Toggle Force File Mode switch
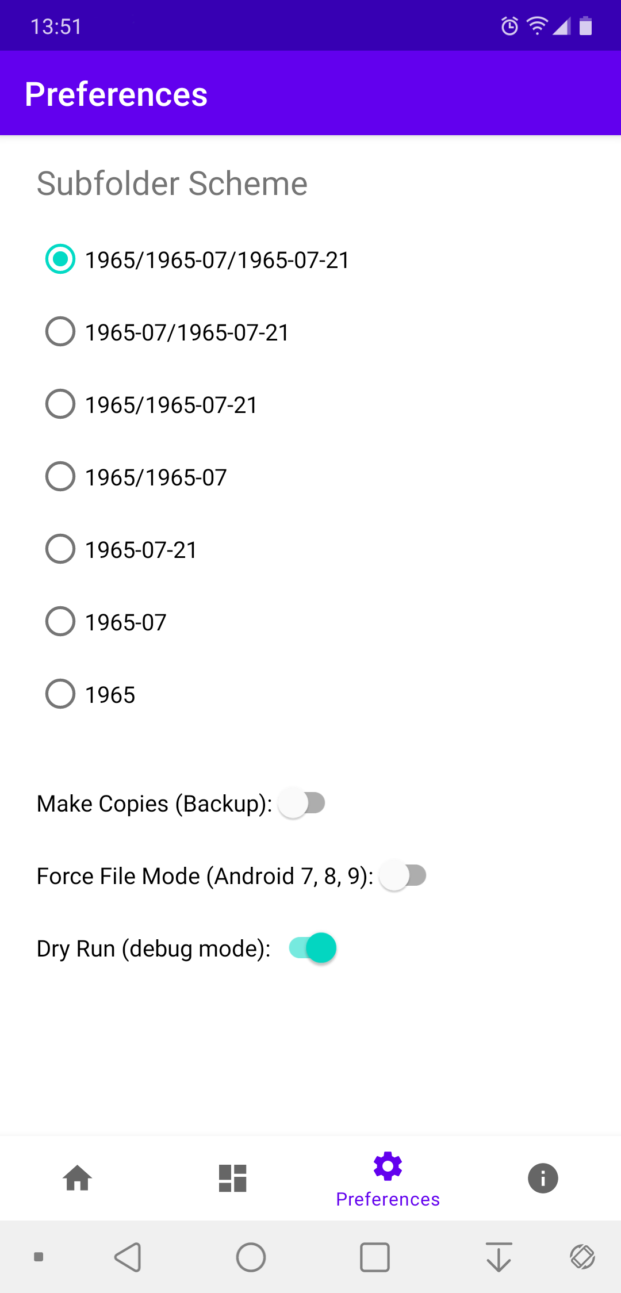Image resolution: width=621 pixels, height=1293 pixels. [x=403, y=875]
